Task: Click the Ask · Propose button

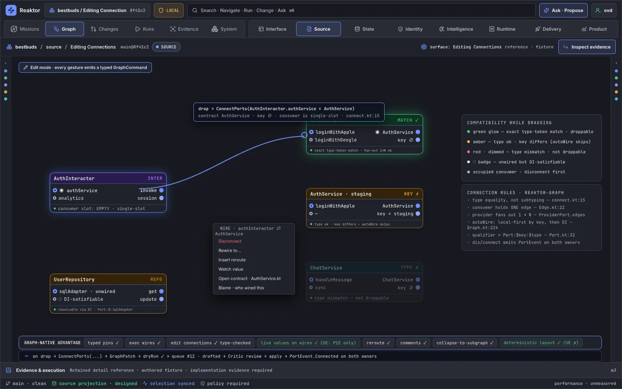Action: click(564, 10)
